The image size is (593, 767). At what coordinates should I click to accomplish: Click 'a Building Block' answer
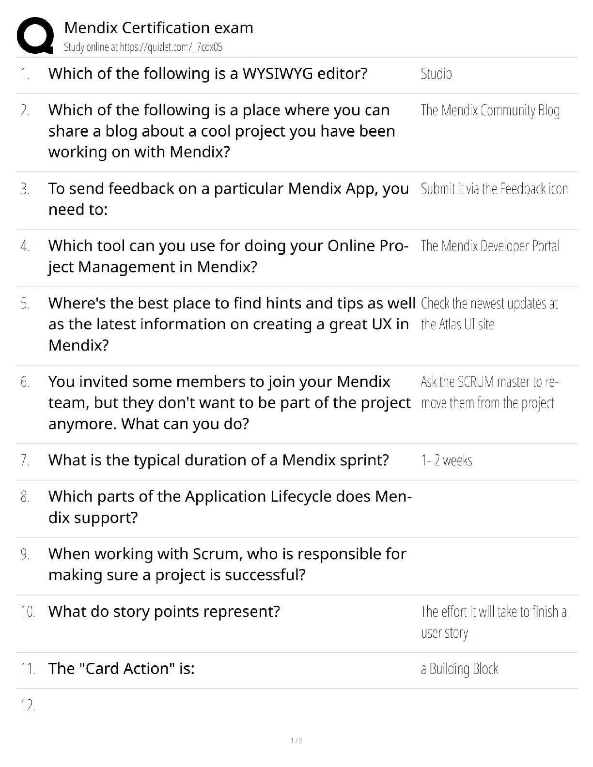click(x=459, y=669)
